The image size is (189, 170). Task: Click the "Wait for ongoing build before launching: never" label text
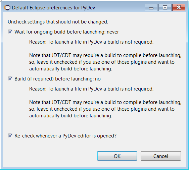tap(67, 32)
